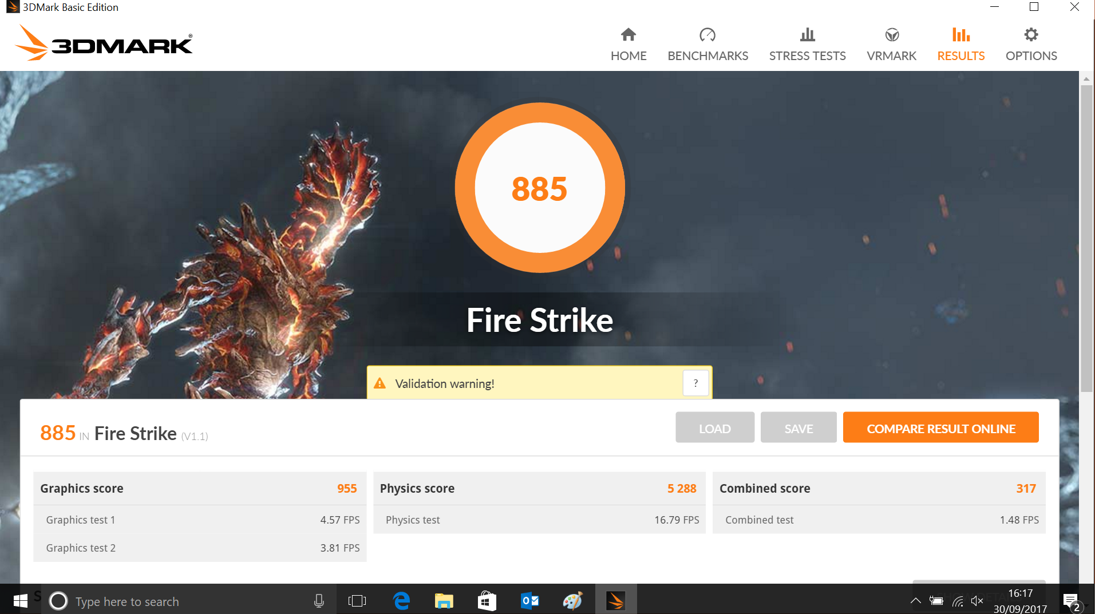Open the clock showing 16:17
Image resolution: width=1095 pixels, height=614 pixels.
point(1020,601)
